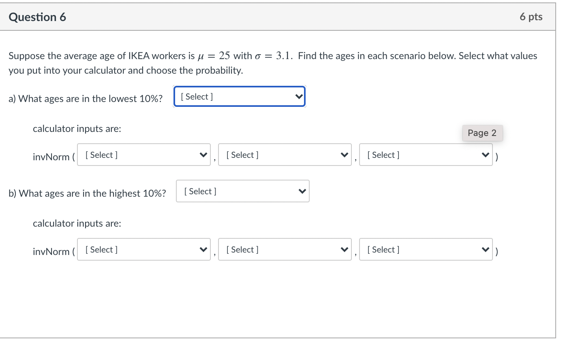This screenshot has width=578, height=344.
Task: Click the Page 2 label
Action: [482, 133]
